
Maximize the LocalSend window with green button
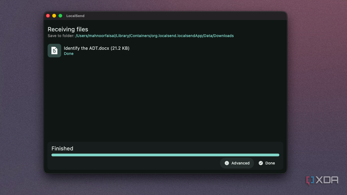pos(60,16)
